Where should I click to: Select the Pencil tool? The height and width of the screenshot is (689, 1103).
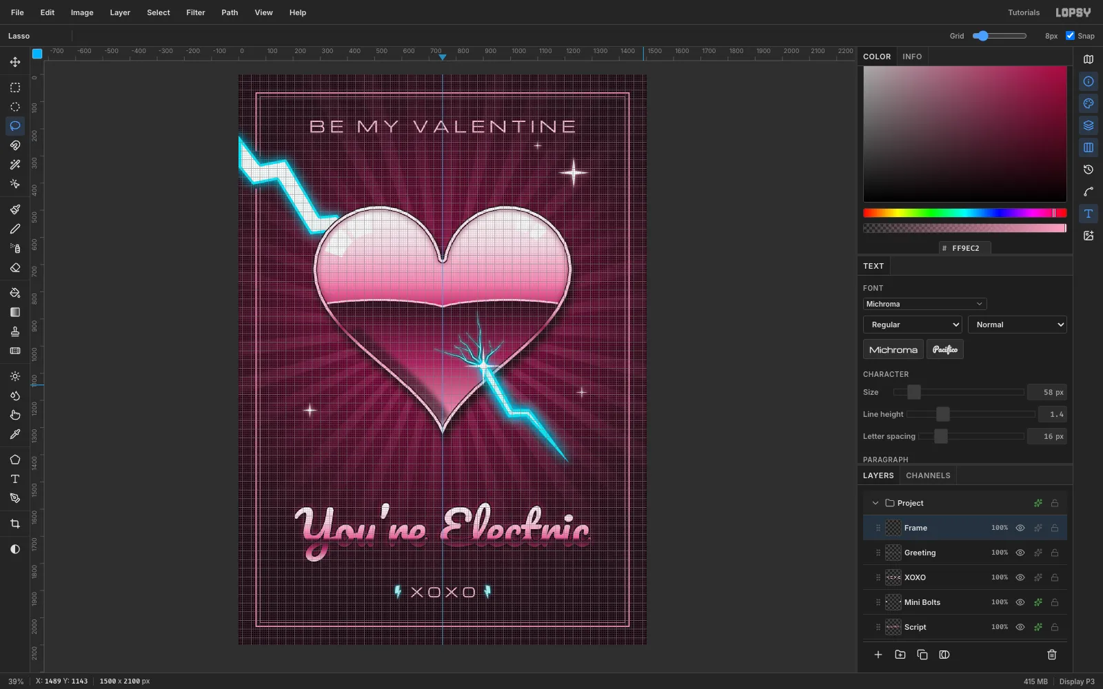(x=15, y=229)
